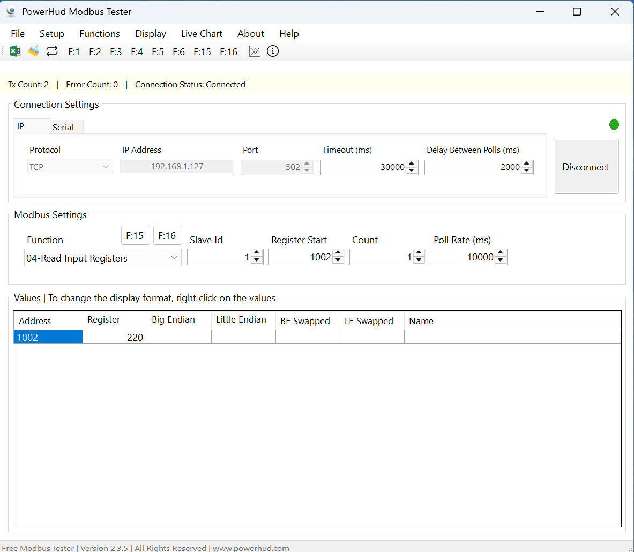Increase the Timeout value with up arrow

412,164
